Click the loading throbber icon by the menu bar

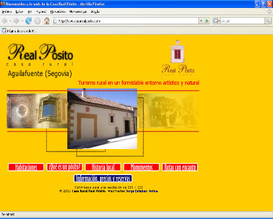(269, 12)
